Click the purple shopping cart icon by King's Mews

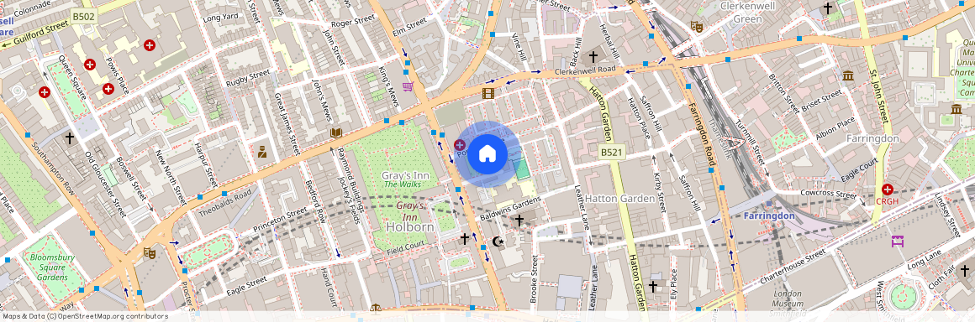(x=408, y=86)
